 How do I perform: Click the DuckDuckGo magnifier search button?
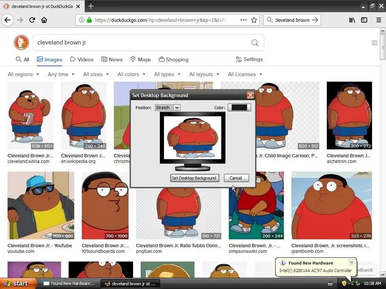click(255, 43)
